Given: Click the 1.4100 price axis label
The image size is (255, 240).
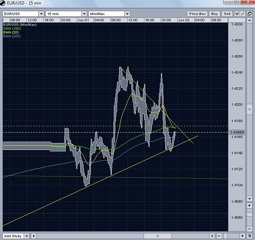Looking at the screenshot, I should click(237, 185).
